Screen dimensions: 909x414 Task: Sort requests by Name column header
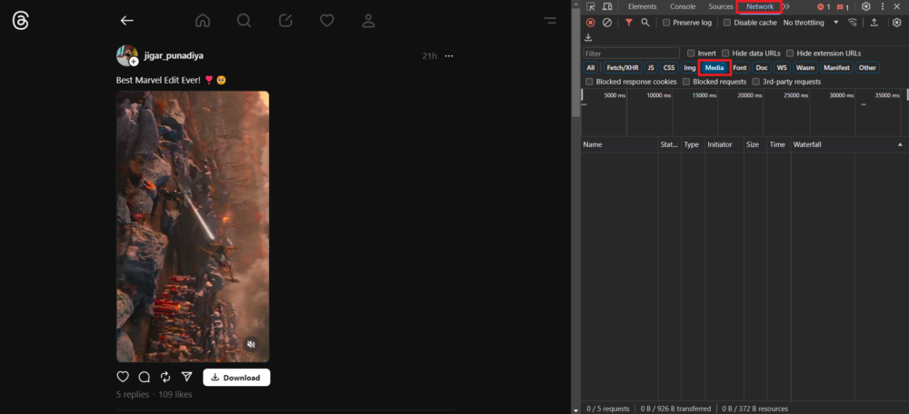(620, 144)
